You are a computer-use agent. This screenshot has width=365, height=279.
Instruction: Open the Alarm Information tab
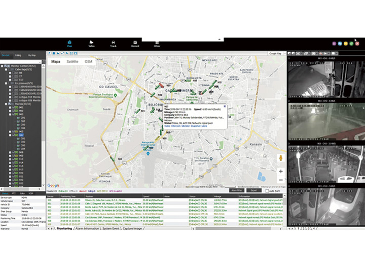pos(88,228)
